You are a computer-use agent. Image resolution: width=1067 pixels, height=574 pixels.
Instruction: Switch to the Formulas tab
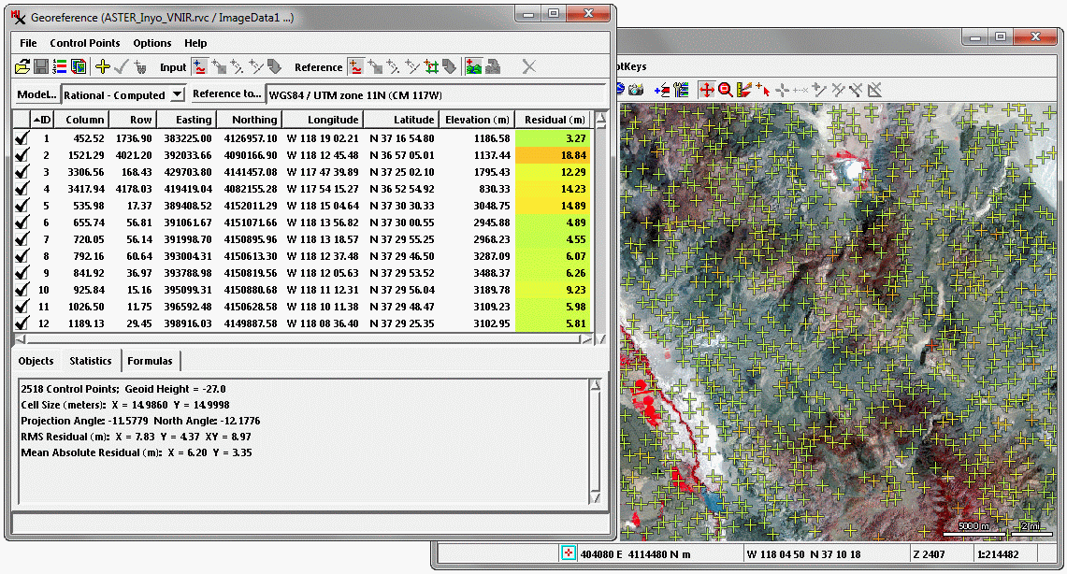[x=150, y=361]
